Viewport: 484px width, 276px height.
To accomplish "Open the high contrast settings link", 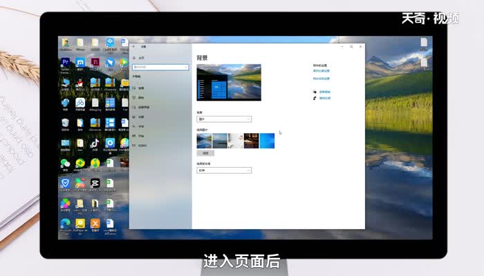I will (x=322, y=71).
